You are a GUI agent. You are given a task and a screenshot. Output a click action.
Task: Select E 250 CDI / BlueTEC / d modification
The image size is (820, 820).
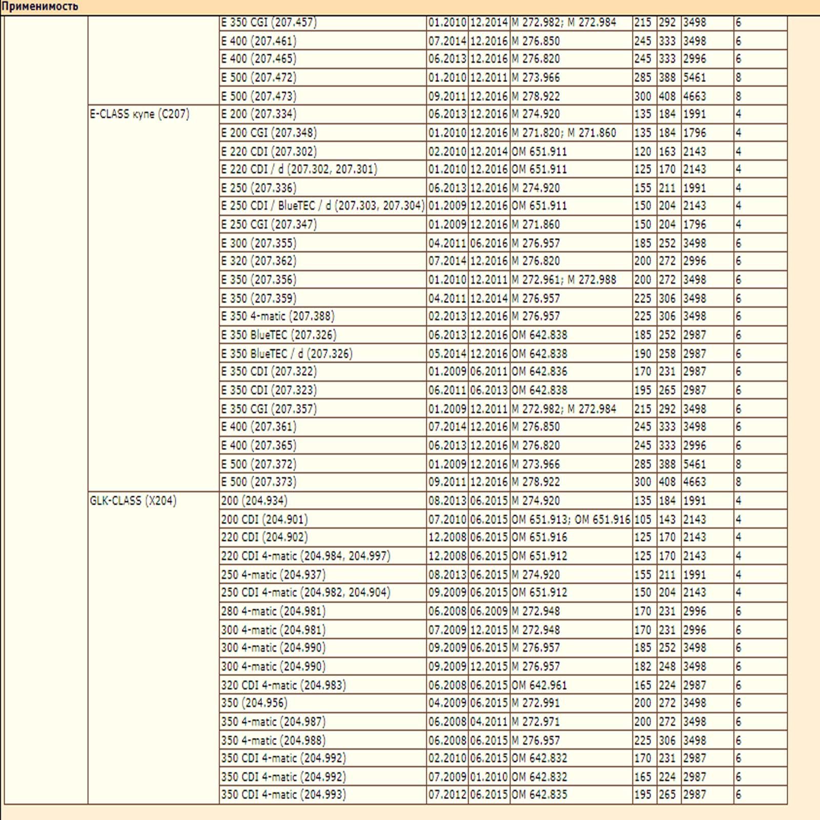click(x=322, y=206)
